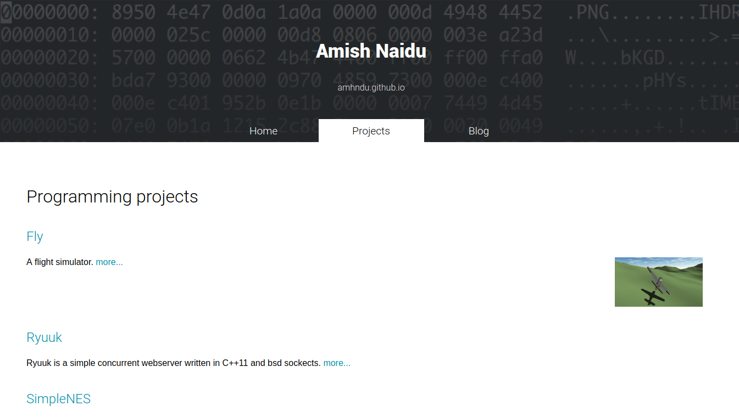This screenshot has width=739, height=417.
Task: Follow the more... link after flight simulator
Action: pos(109,262)
